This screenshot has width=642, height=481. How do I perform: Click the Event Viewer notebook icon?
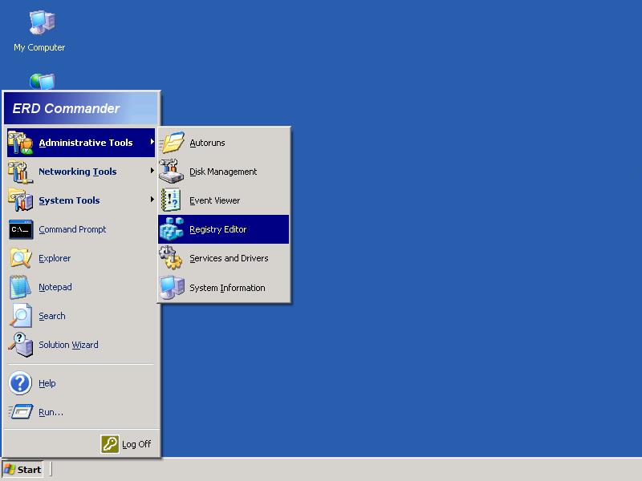pyautogui.click(x=171, y=200)
